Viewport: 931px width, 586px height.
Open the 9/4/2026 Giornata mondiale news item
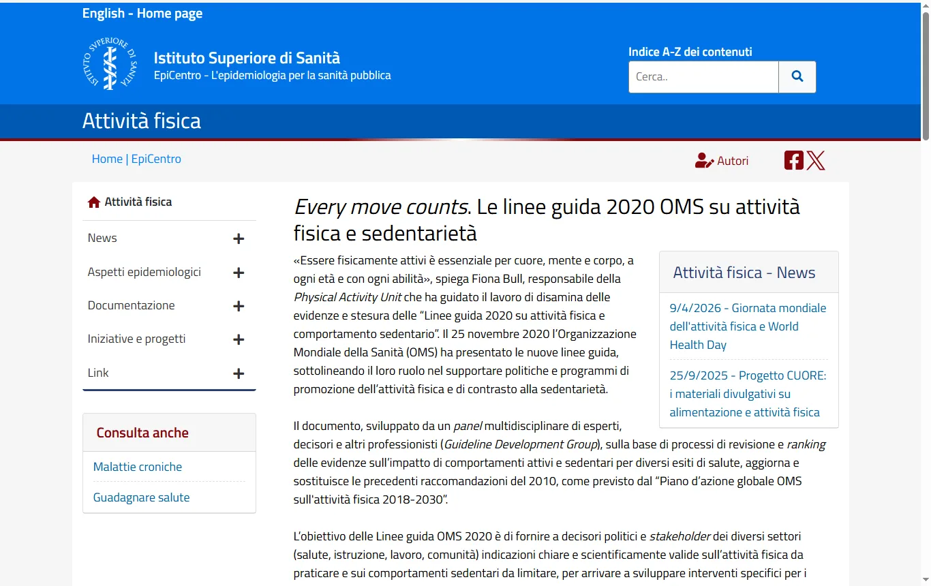[x=748, y=326]
